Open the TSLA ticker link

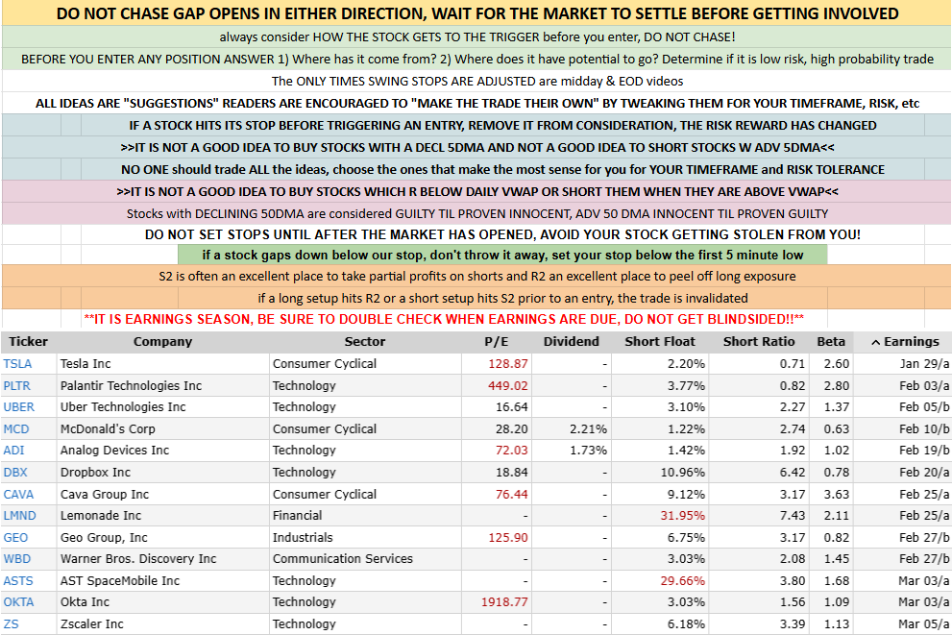[17, 364]
